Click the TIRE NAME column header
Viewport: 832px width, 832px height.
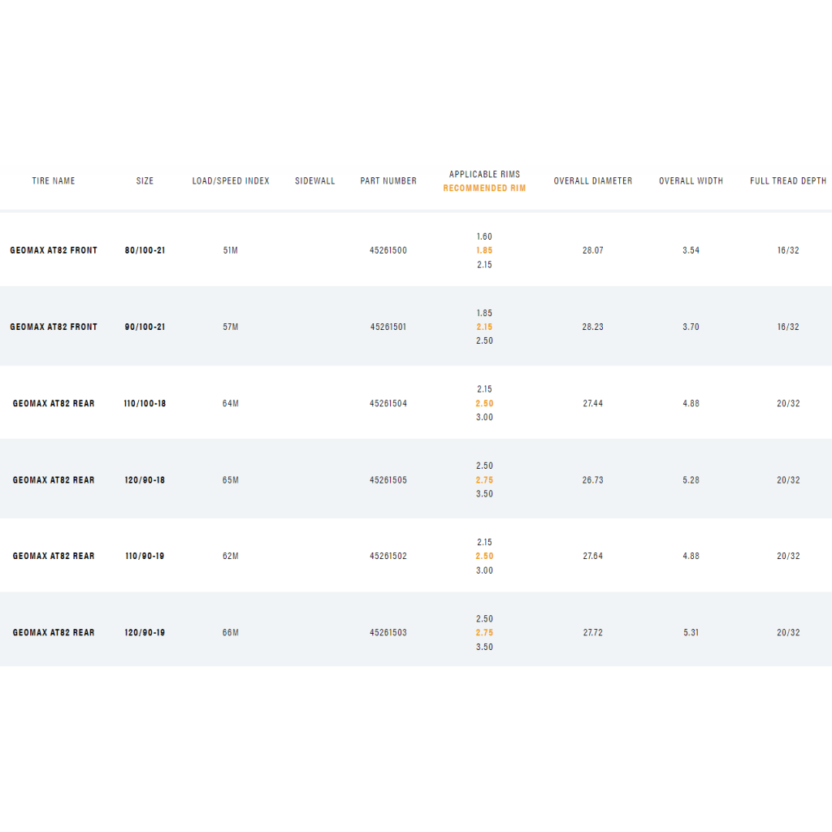[54, 181]
